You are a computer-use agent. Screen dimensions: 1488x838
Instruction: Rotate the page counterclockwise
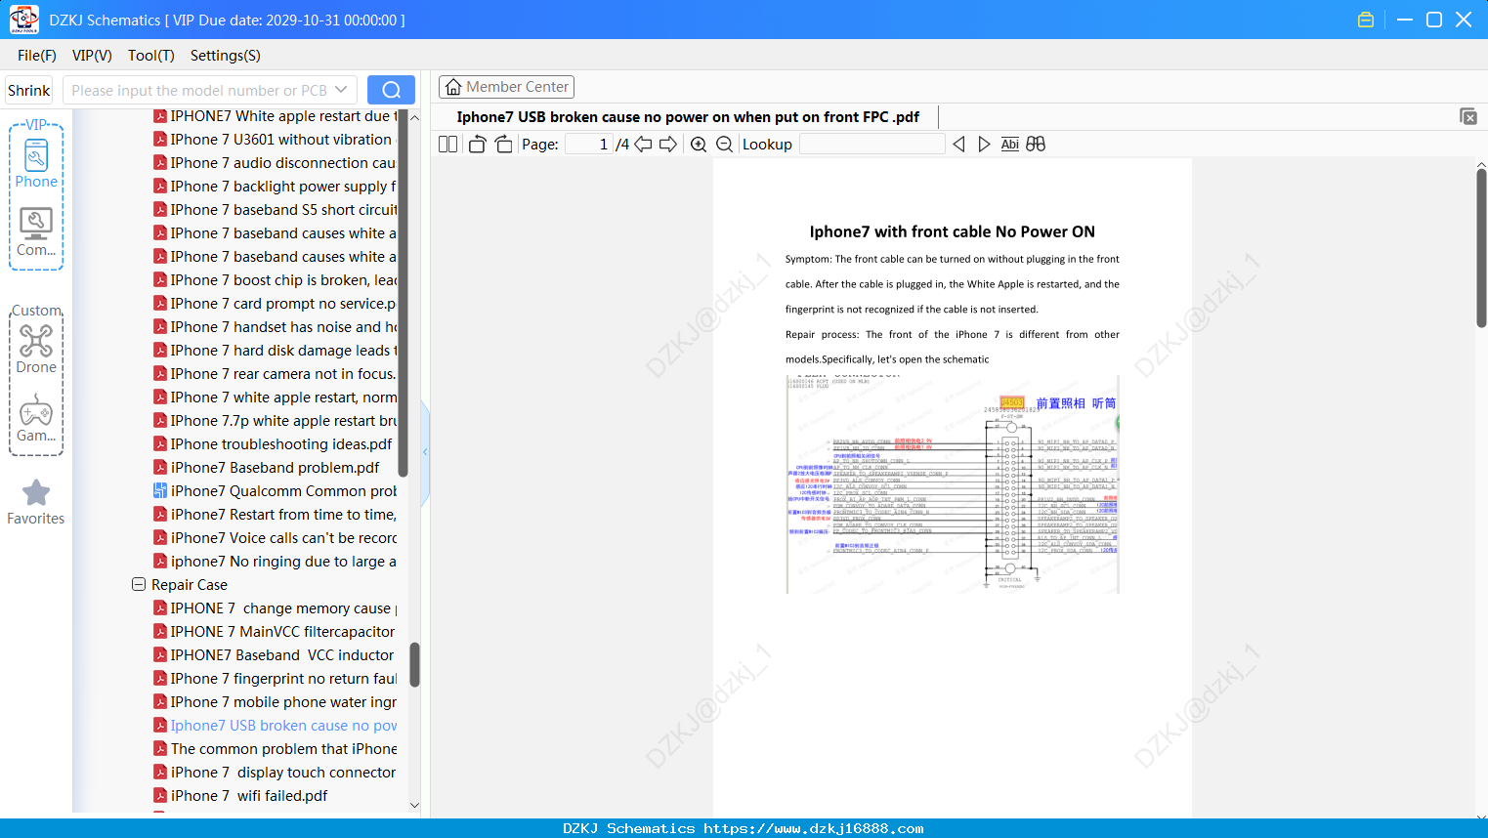click(477, 145)
